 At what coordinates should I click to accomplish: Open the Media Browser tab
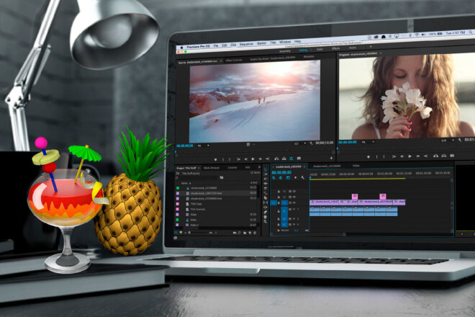coord(212,168)
